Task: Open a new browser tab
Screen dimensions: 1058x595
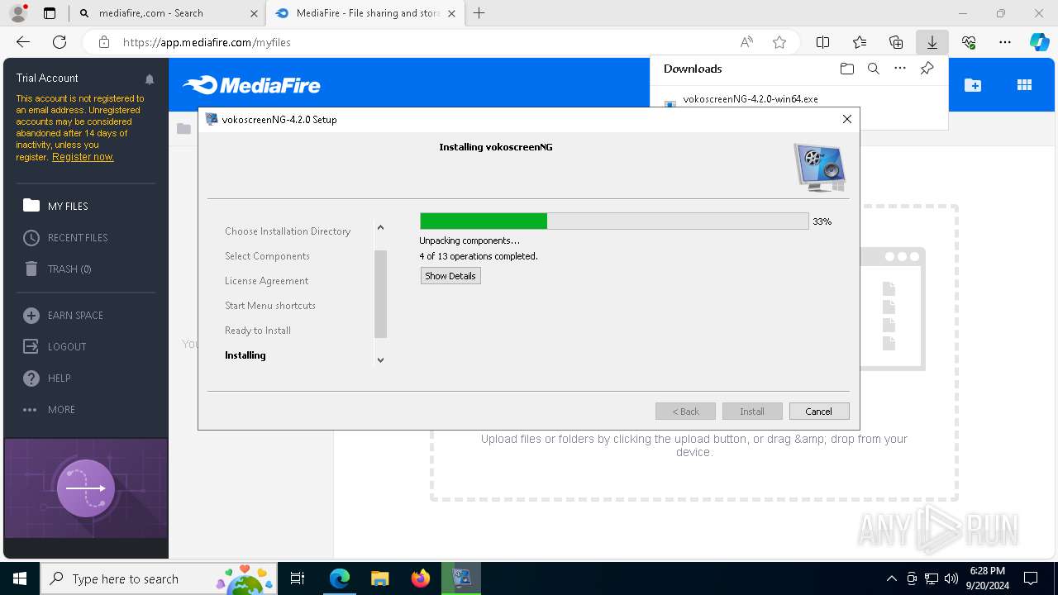Action: click(x=479, y=13)
